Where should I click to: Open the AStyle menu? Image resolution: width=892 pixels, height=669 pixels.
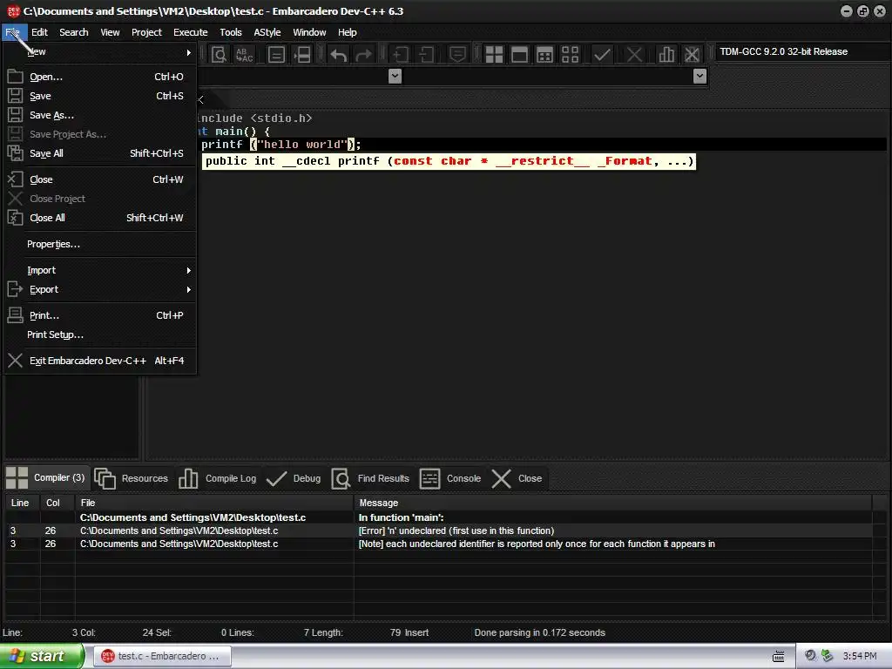(x=267, y=32)
